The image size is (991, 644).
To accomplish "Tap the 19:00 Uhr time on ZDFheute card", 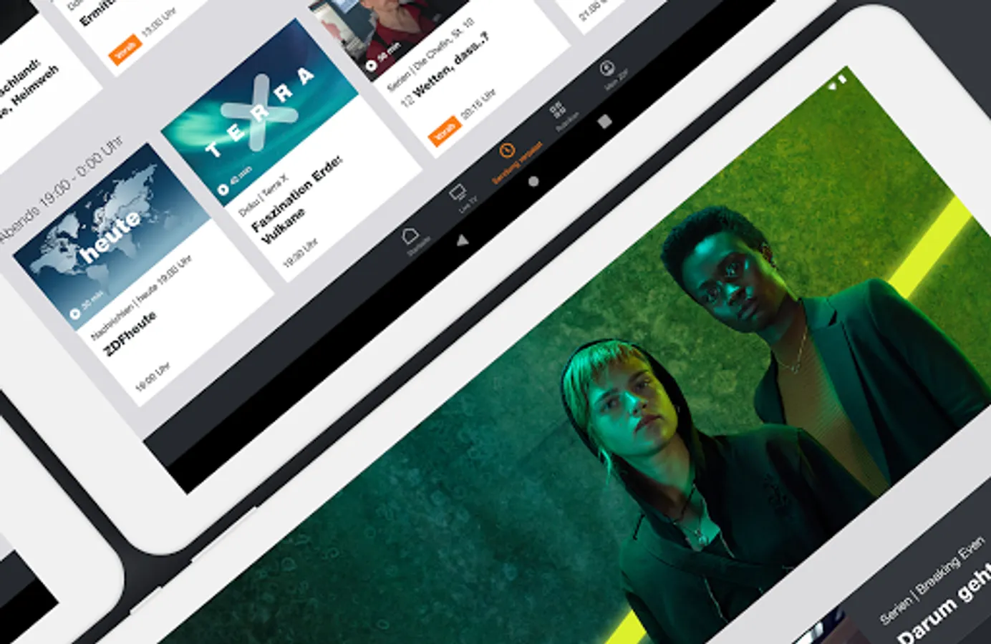I will pyautogui.click(x=153, y=377).
